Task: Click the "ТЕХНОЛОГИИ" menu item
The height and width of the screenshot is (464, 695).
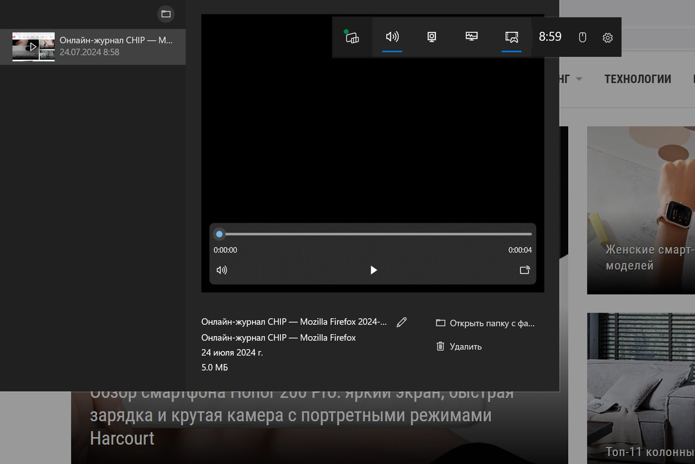Action: pos(638,79)
